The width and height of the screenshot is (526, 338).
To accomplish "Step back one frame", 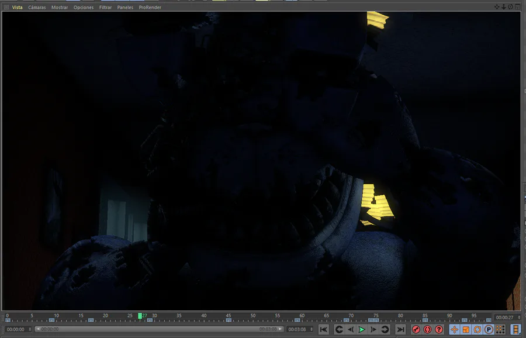I will click(x=351, y=330).
